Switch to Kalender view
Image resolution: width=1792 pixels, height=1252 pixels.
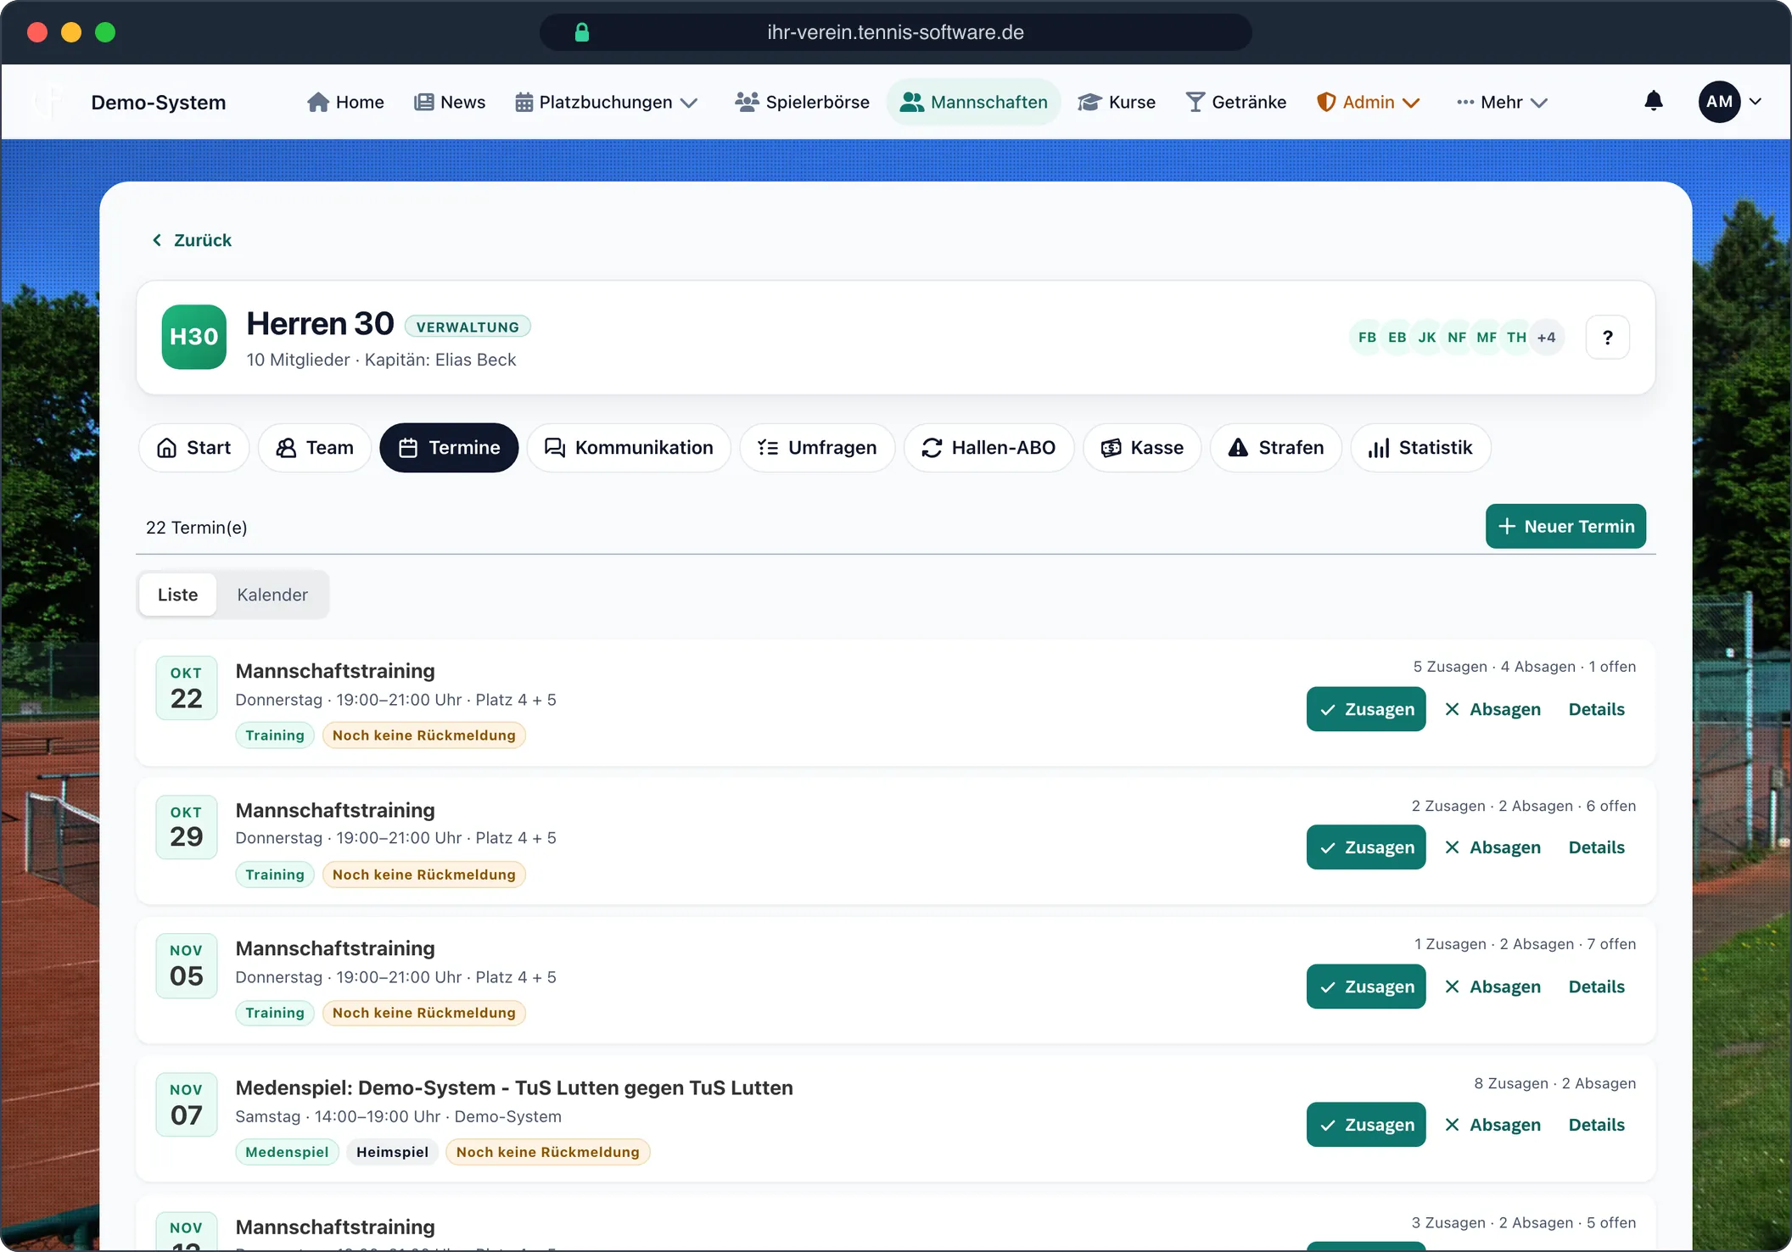(x=272, y=595)
